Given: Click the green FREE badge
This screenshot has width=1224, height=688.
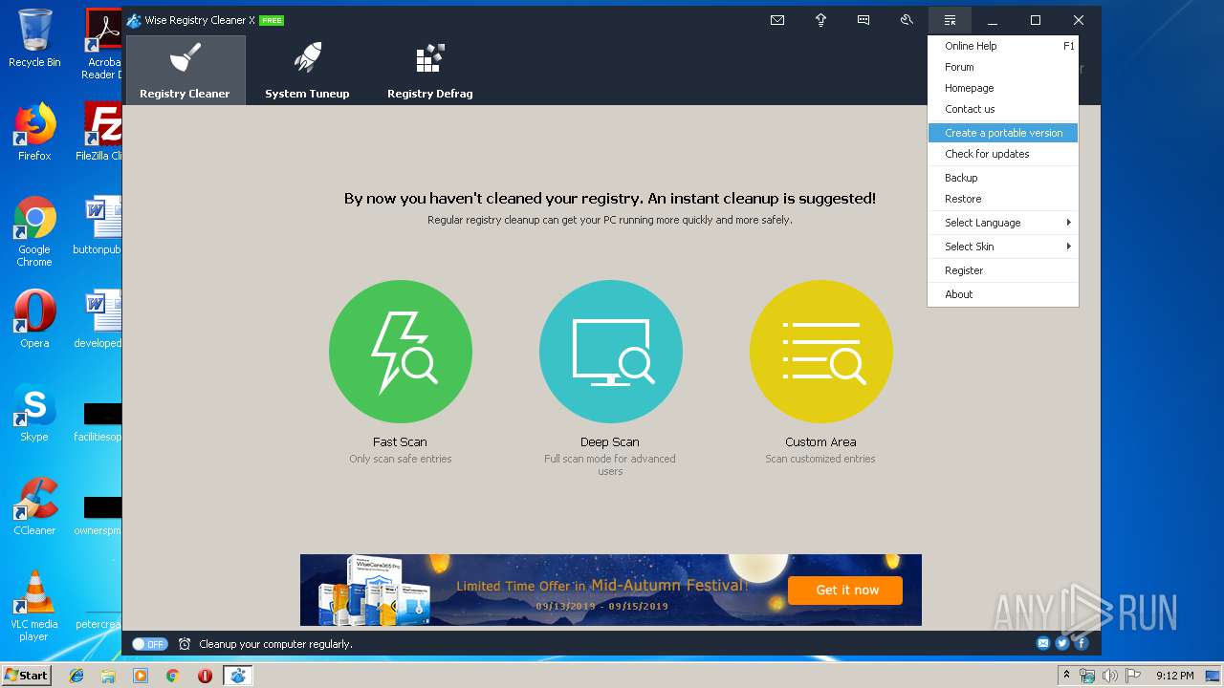Looking at the screenshot, I should [x=272, y=20].
